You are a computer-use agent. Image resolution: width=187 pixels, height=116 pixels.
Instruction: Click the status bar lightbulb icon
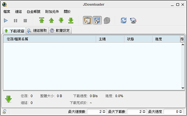coord(4,112)
